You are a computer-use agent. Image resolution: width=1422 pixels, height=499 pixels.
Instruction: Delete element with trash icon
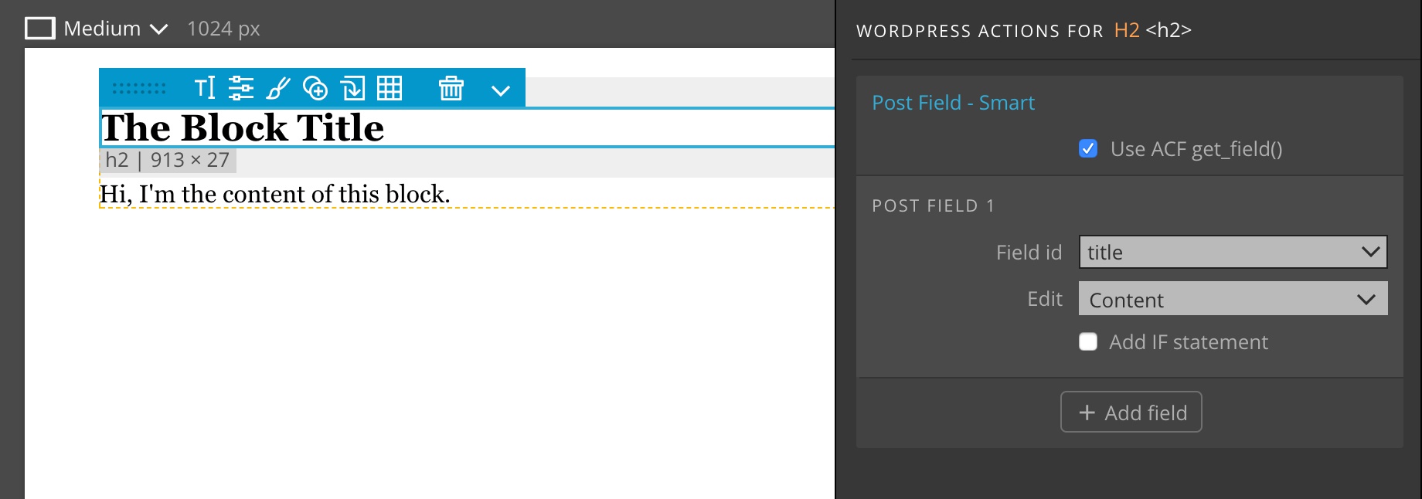coord(451,88)
